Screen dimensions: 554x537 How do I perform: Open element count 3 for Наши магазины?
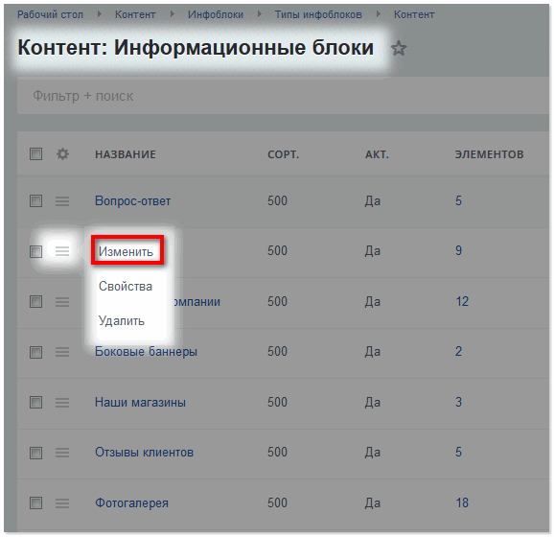tap(458, 402)
